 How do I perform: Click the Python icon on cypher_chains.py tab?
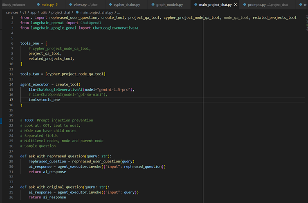coord(110,5)
